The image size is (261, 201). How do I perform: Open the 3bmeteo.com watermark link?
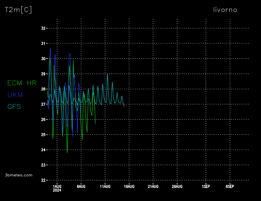19,175
